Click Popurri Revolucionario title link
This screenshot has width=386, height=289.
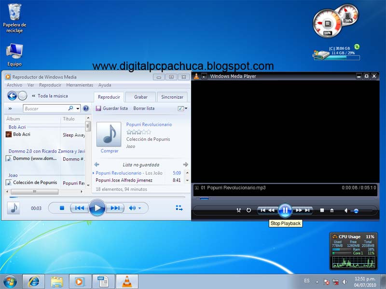(149, 125)
